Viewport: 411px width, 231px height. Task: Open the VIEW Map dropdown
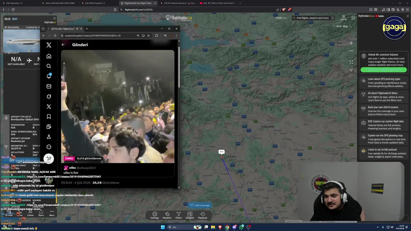(344, 26)
